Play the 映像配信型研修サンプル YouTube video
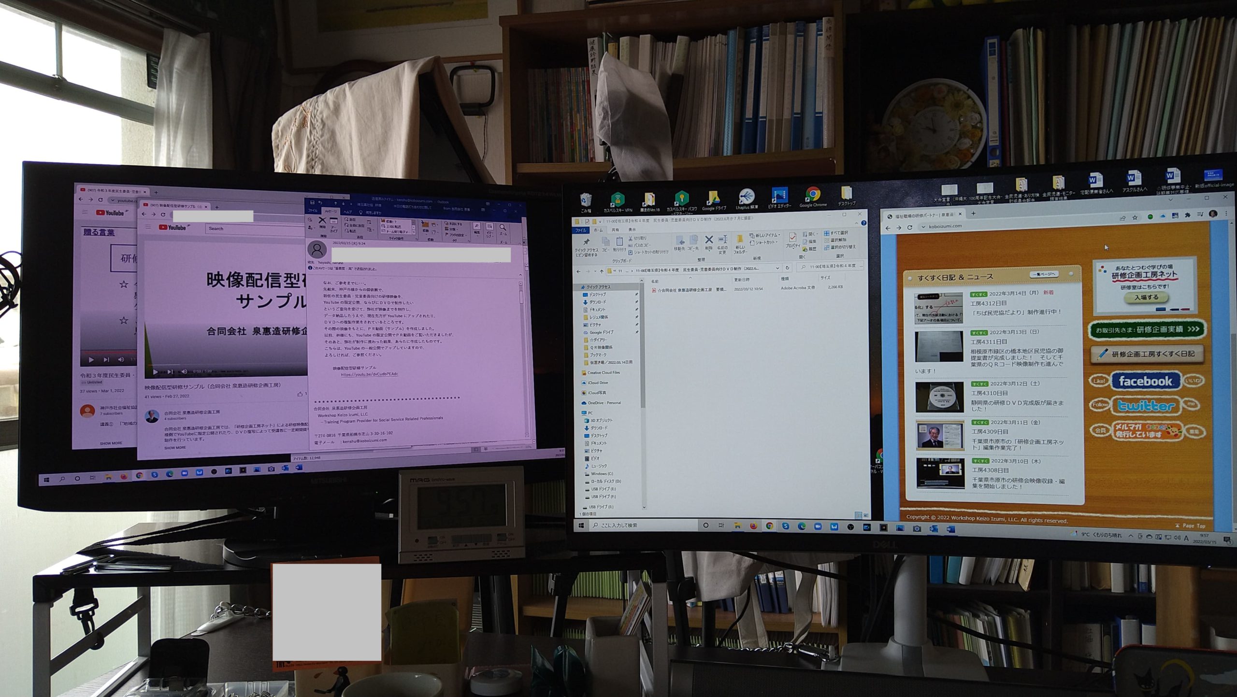Image resolution: width=1237 pixels, height=697 pixels. pos(155,371)
